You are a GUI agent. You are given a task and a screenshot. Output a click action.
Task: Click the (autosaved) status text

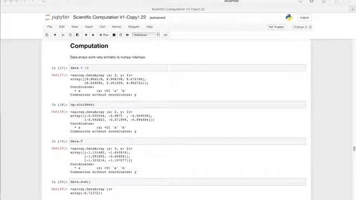[x=157, y=18]
